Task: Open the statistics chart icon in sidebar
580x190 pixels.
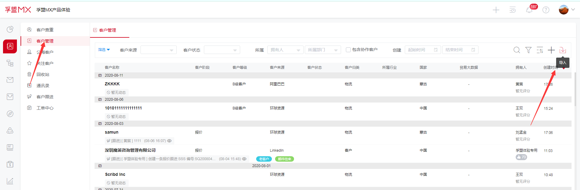Action: pos(10,181)
